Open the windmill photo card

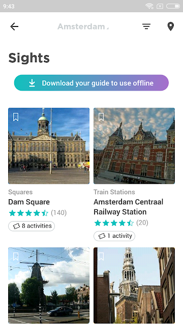[49, 285]
